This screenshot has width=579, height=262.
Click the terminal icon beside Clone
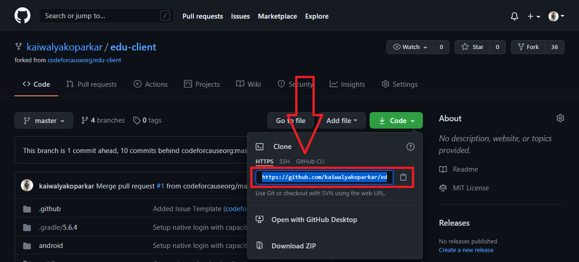click(260, 147)
